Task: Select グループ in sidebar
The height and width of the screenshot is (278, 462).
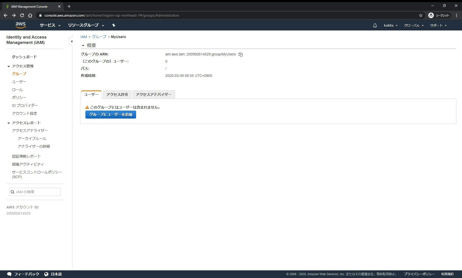Action: click(x=19, y=74)
